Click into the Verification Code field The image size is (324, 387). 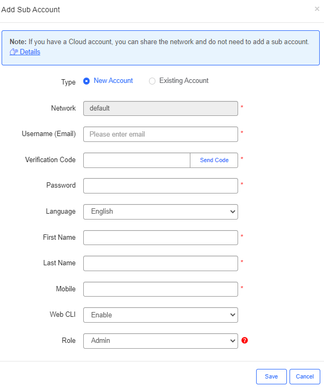click(137, 160)
